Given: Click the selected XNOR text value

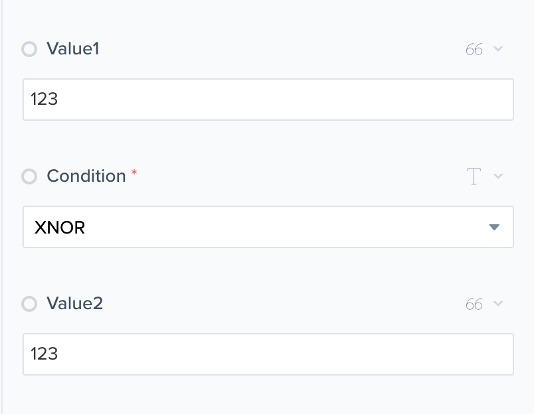Looking at the screenshot, I should [59, 228].
